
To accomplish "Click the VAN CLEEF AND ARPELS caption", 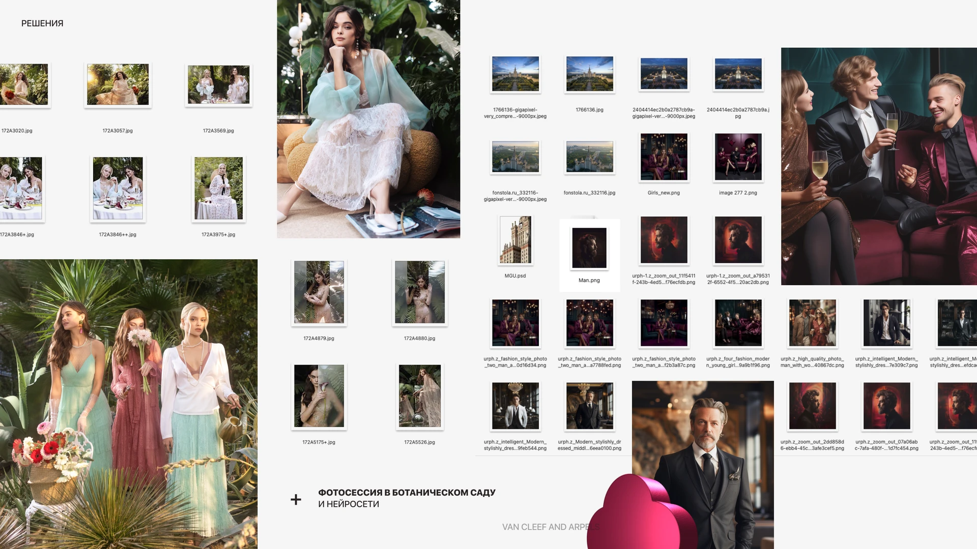I will (551, 527).
